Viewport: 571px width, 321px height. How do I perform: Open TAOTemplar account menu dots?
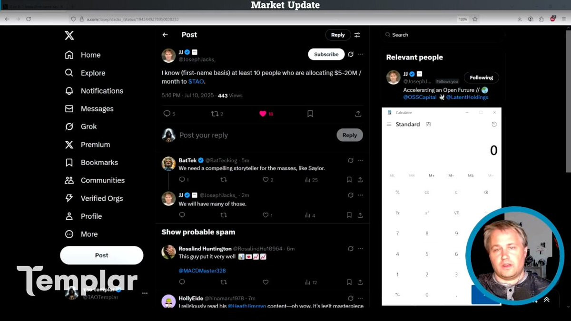[x=145, y=293]
